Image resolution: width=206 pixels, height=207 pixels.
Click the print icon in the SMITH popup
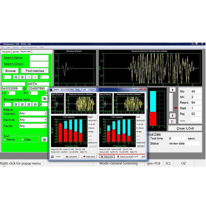pos(53,156)
